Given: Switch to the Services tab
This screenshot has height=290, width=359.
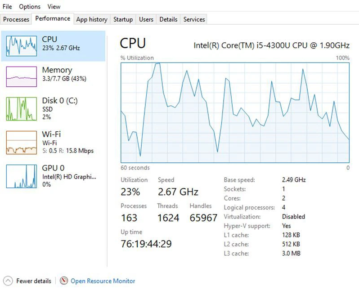Looking at the screenshot, I should pyautogui.click(x=194, y=19).
